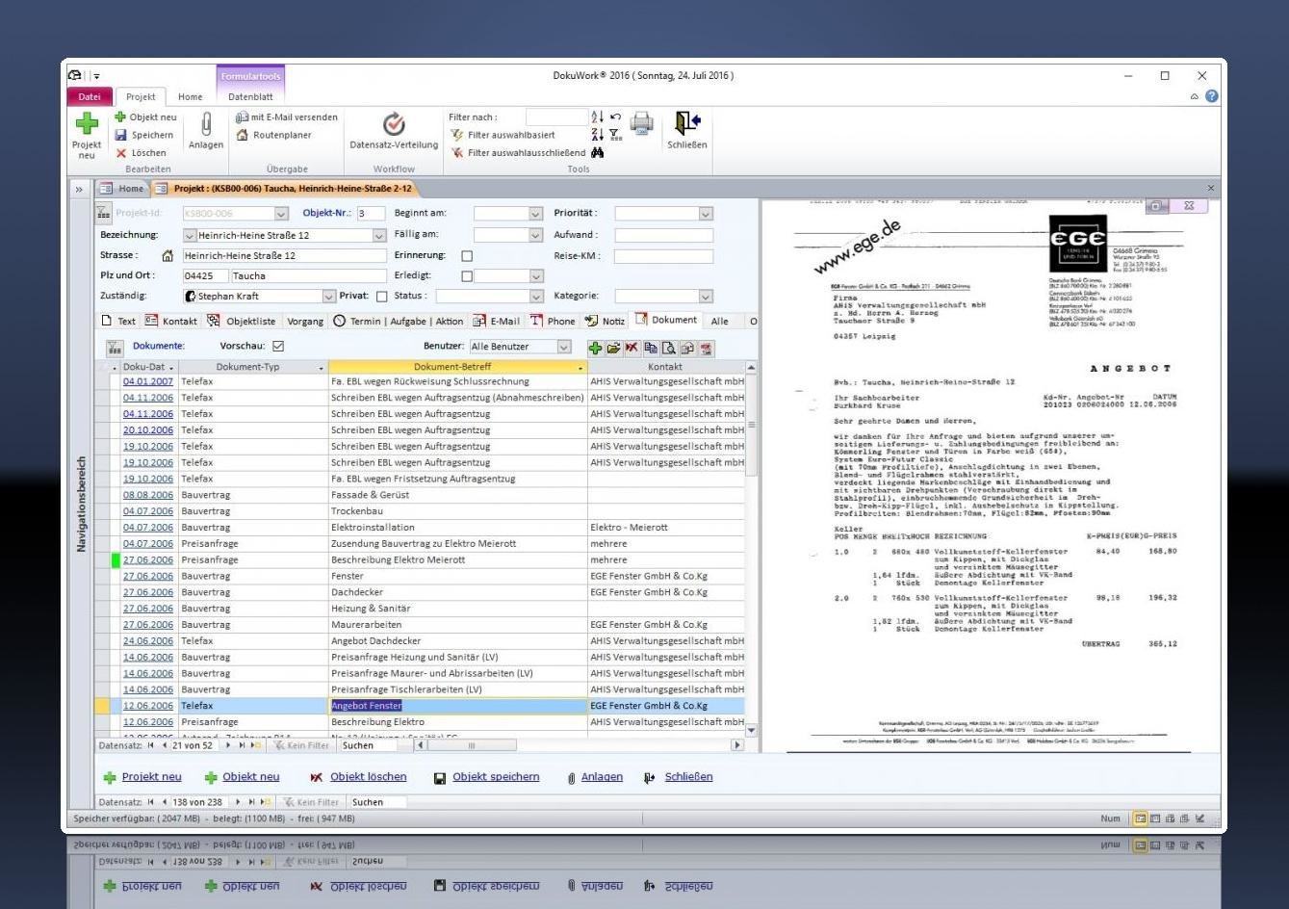Image resolution: width=1289 pixels, height=909 pixels.
Task: Open the Zuständig dropdown showing Stephan Kraft
Action: (x=329, y=297)
